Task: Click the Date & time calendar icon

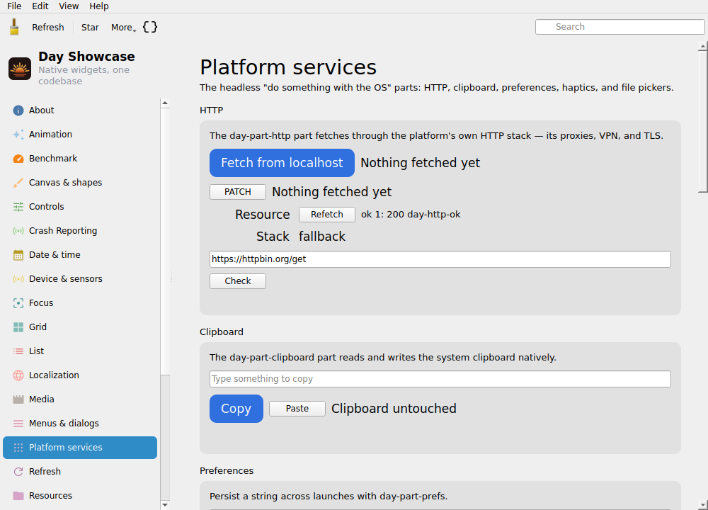Action: click(18, 255)
